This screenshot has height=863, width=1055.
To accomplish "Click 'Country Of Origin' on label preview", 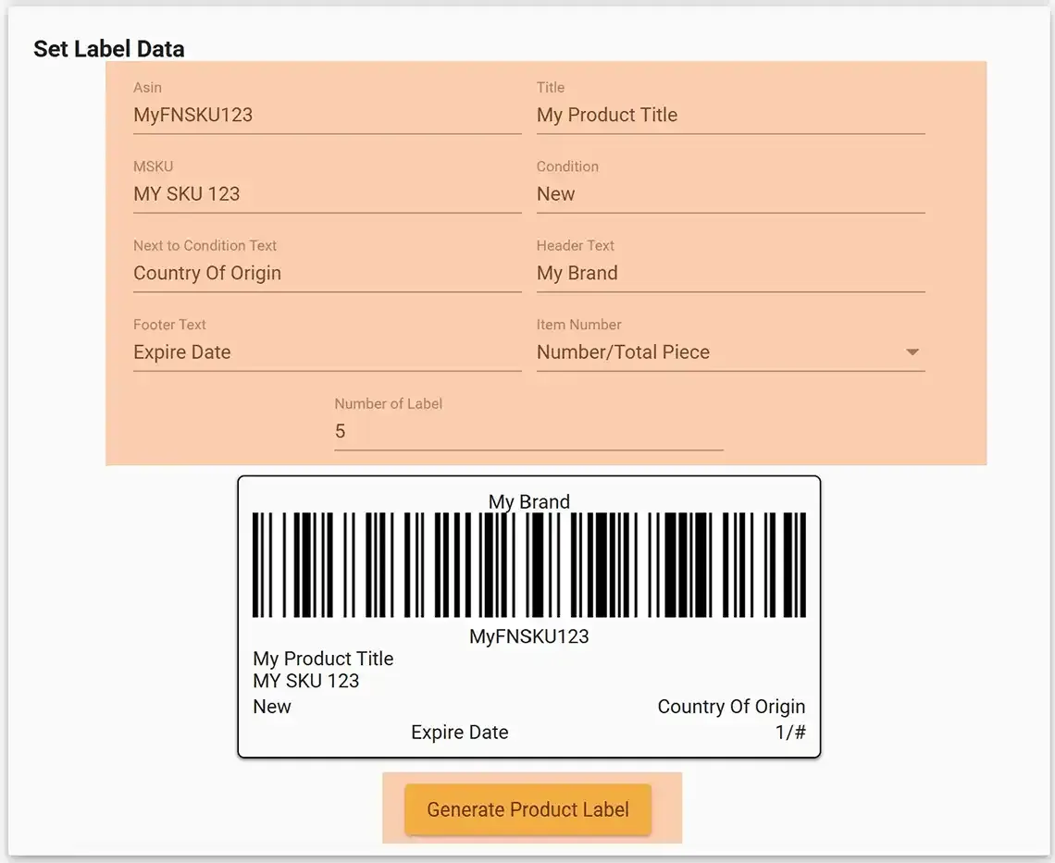I will coord(731,707).
